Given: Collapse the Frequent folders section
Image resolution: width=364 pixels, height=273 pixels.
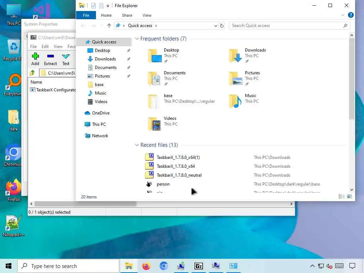Looking at the screenshot, I should 137,38.
